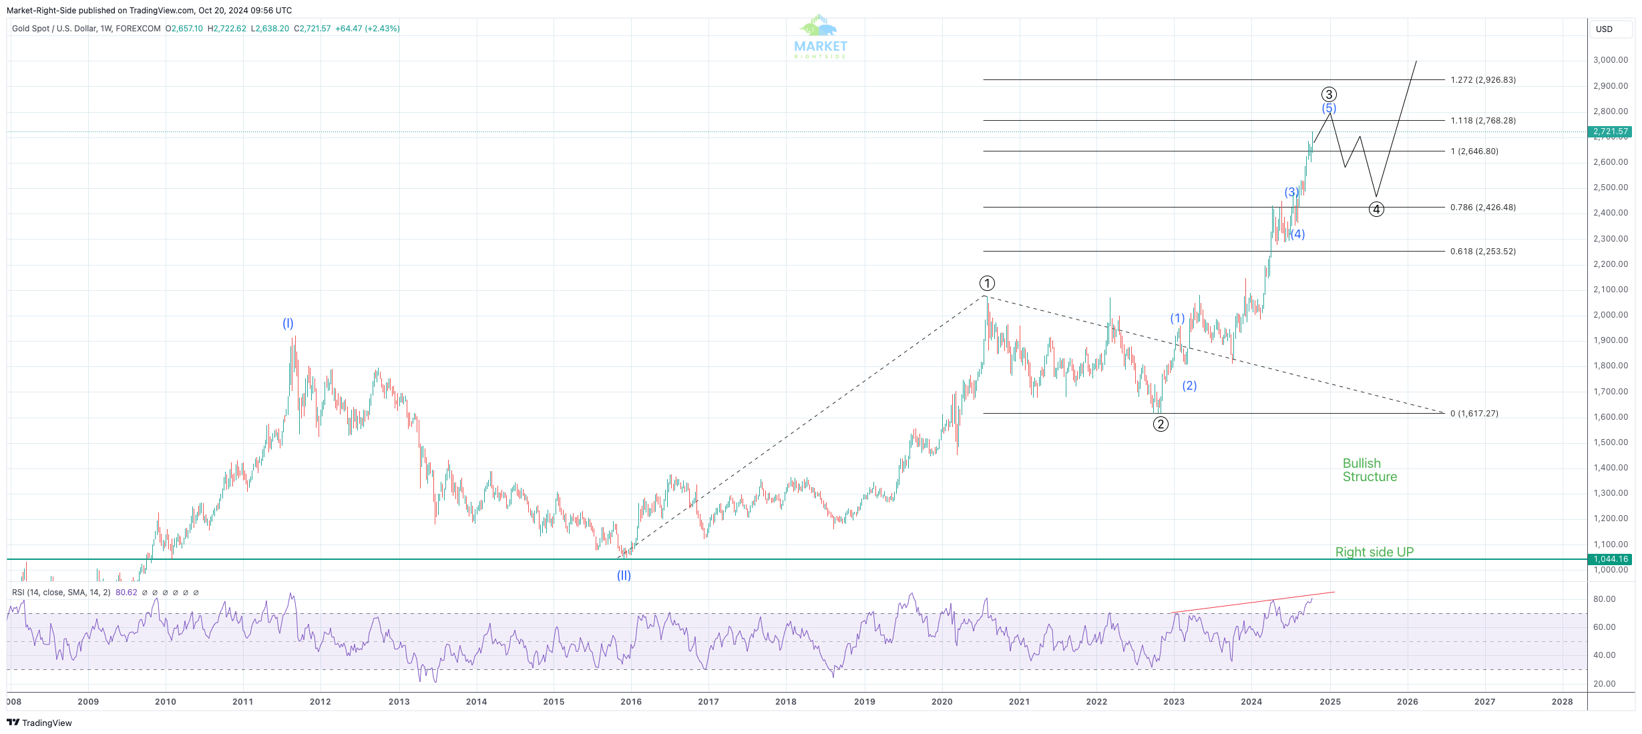Viewport: 1642px width, 734px height.
Task: Select the circled wave 3 label
Action: point(1329,94)
